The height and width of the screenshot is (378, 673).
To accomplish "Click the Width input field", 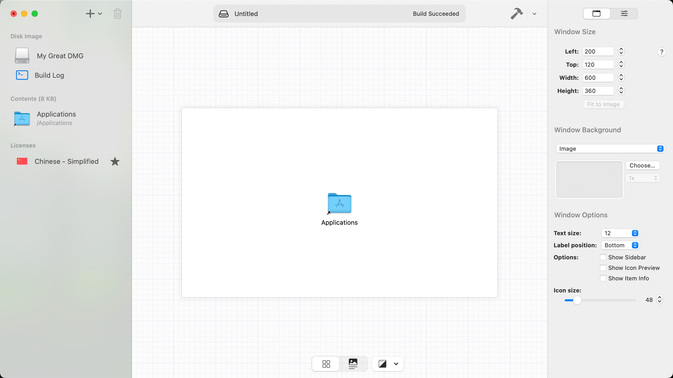I will [x=598, y=78].
